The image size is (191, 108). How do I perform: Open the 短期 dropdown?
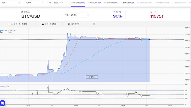[11, 3]
